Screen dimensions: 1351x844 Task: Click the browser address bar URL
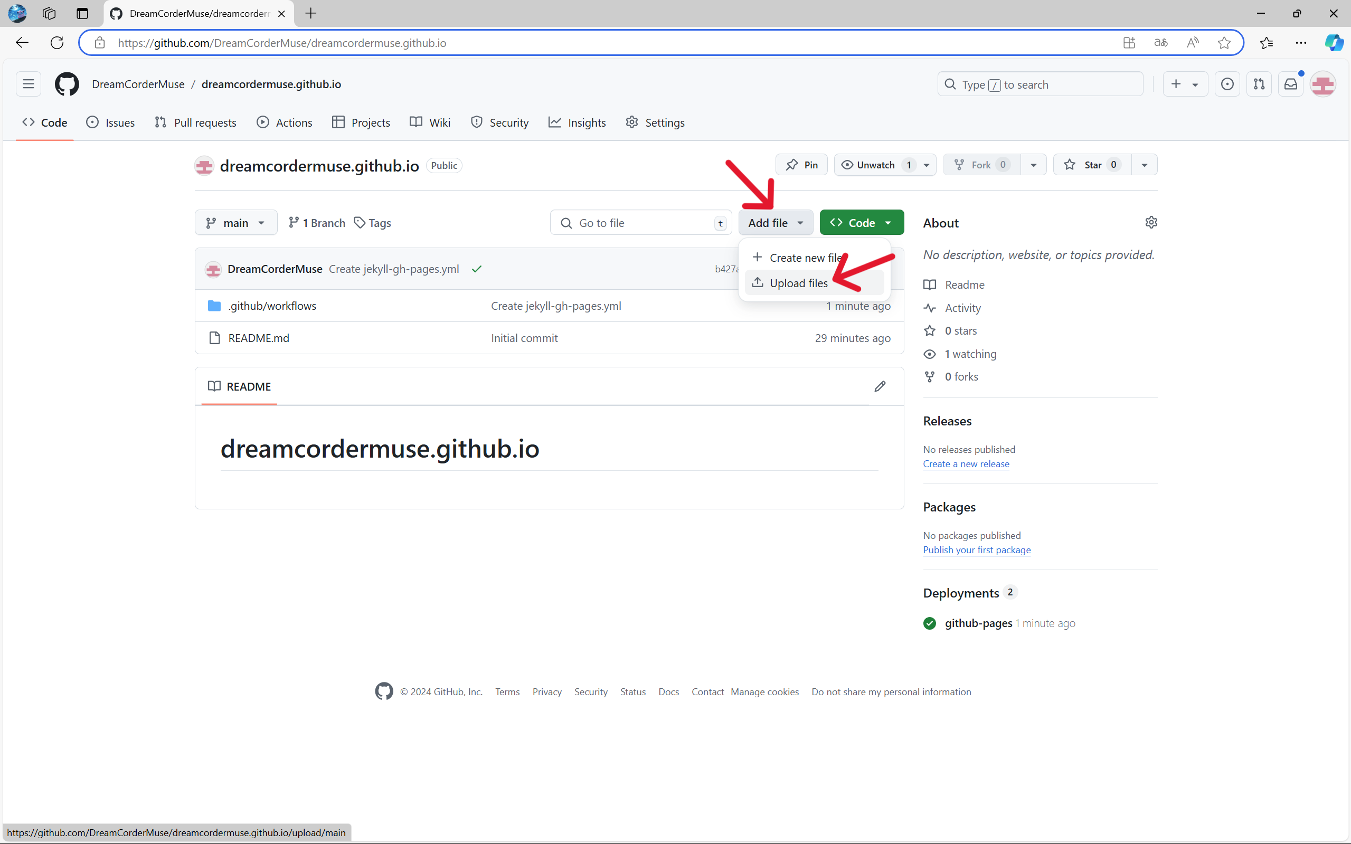pos(282,43)
